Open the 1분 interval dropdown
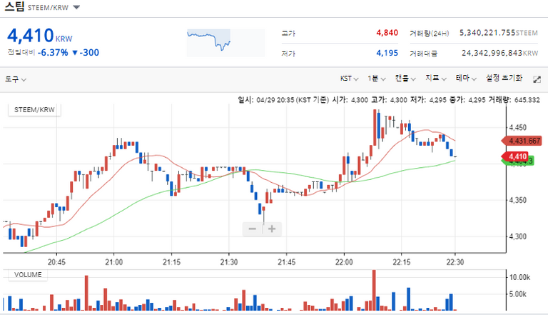 pos(376,79)
